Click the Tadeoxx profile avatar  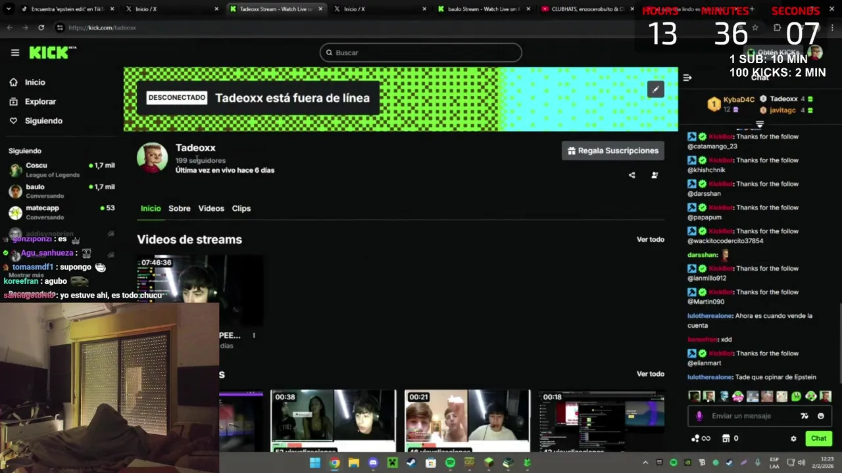pyautogui.click(x=152, y=157)
